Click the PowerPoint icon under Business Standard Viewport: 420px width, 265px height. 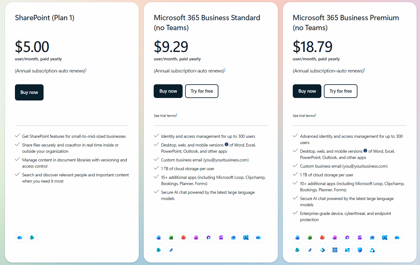click(184, 237)
